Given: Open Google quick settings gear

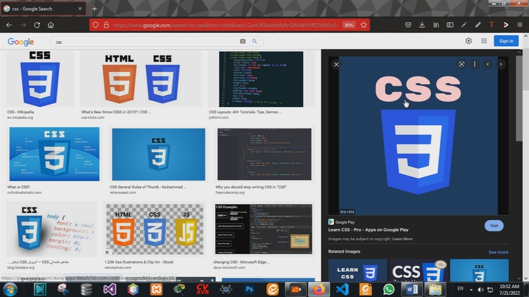Looking at the screenshot, I should pyautogui.click(x=468, y=41).
